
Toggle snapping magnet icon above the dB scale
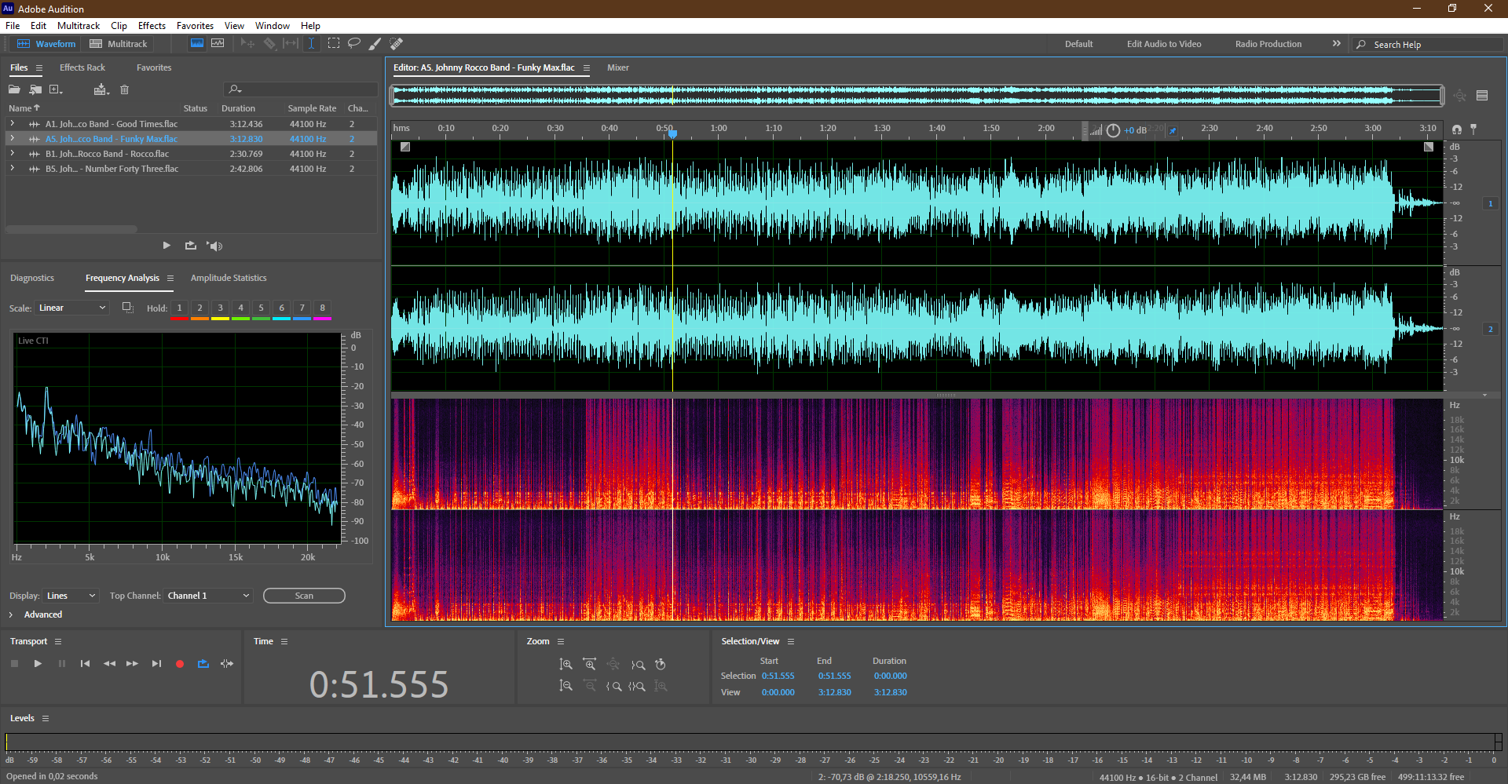tap(1457, 129)
